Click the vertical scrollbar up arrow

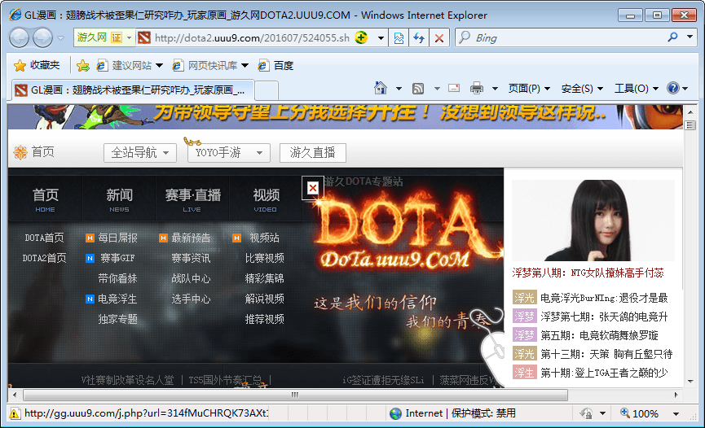pyautogui.click(x=690, y=111)
